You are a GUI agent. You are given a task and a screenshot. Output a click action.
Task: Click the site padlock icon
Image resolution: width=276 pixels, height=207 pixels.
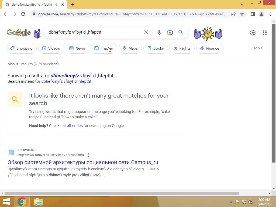pos(34,14)
